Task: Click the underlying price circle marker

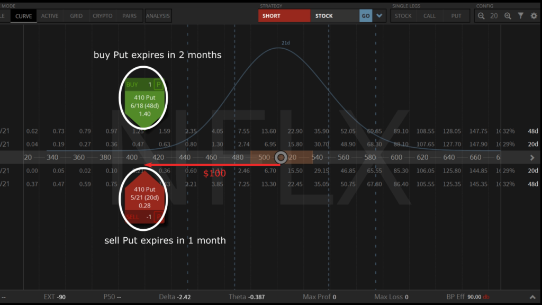Action: pos(281,157)
